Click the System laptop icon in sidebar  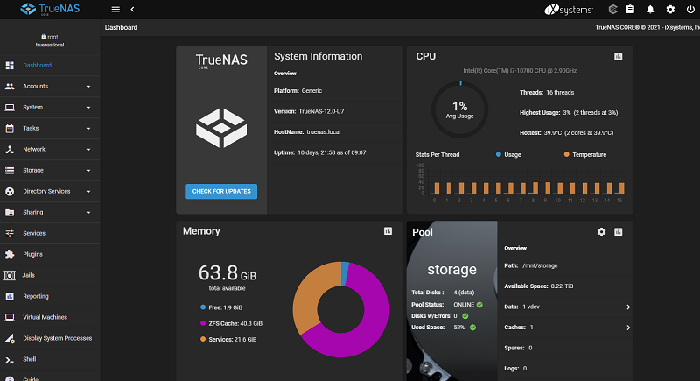tap(10, 107)
